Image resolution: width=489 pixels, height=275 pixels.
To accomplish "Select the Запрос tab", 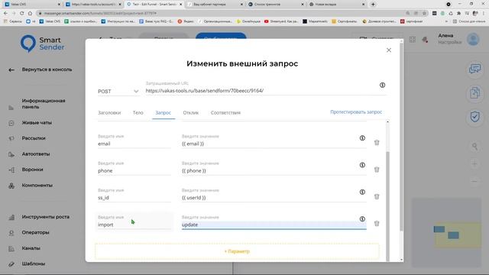I will 163,112.
